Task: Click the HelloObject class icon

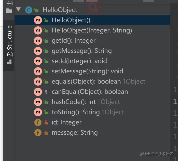Action: click(29, 10)
